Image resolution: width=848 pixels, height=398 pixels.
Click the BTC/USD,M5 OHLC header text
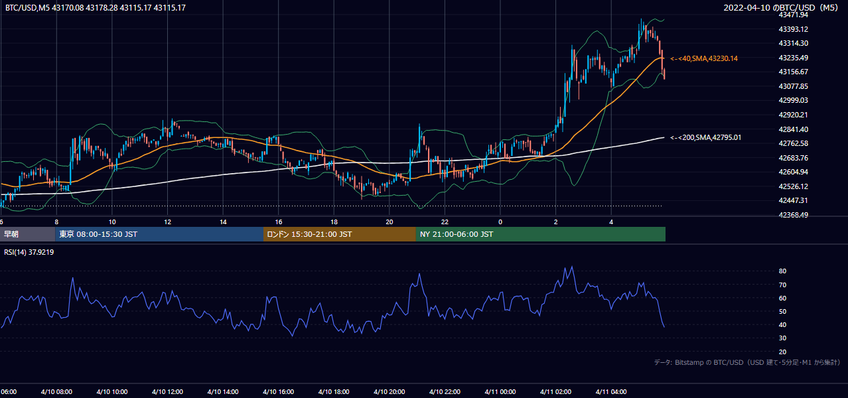coord(96,8)
